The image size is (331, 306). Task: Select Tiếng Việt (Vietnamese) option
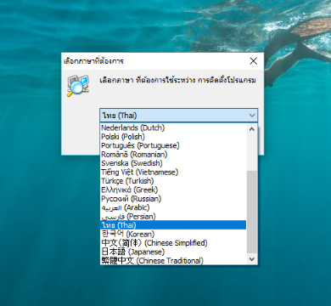point(173,172)
